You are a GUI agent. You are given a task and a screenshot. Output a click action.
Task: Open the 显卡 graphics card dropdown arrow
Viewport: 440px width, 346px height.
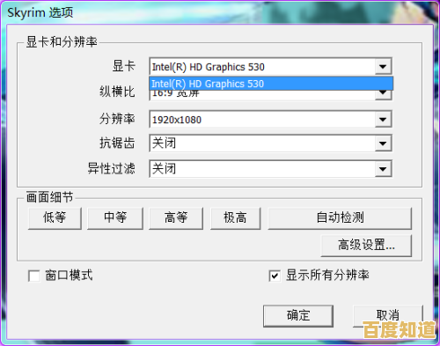tap(383, 67)
